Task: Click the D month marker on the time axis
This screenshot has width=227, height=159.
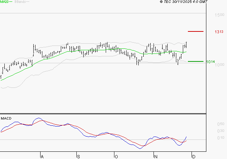Action: (194, 157)
